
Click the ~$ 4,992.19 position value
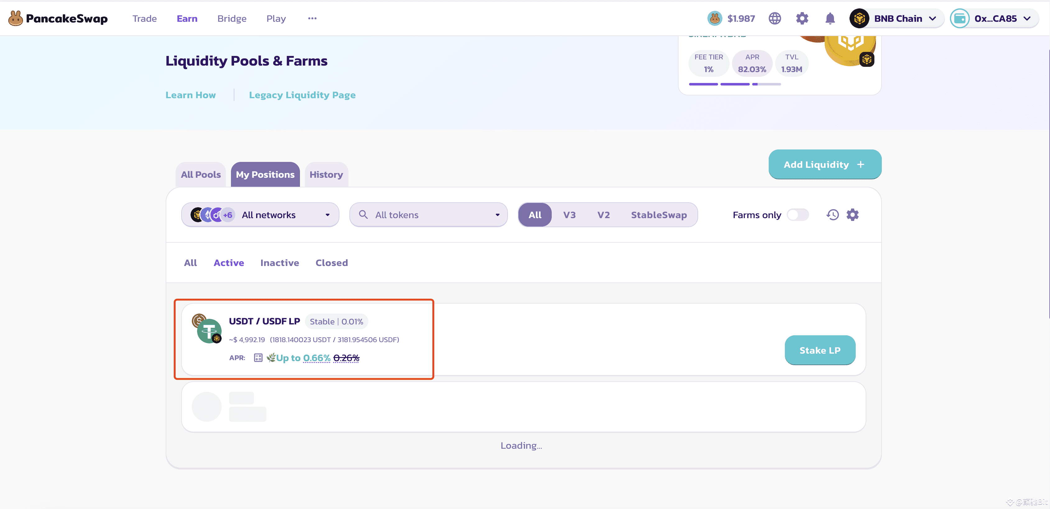pyautogui.click(x=246, y=339)
